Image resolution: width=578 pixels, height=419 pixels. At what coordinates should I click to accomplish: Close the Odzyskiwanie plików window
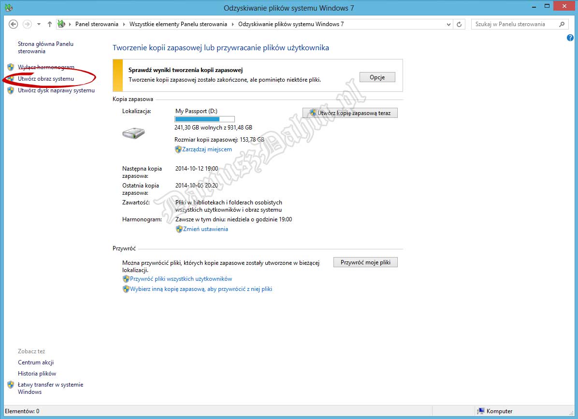pos(564,6)
